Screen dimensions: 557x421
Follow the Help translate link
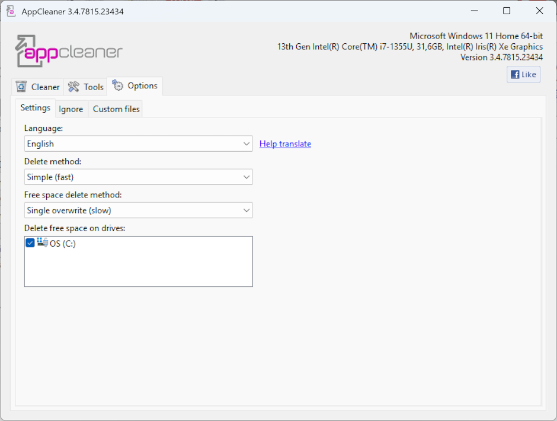[x=285, y=144]
